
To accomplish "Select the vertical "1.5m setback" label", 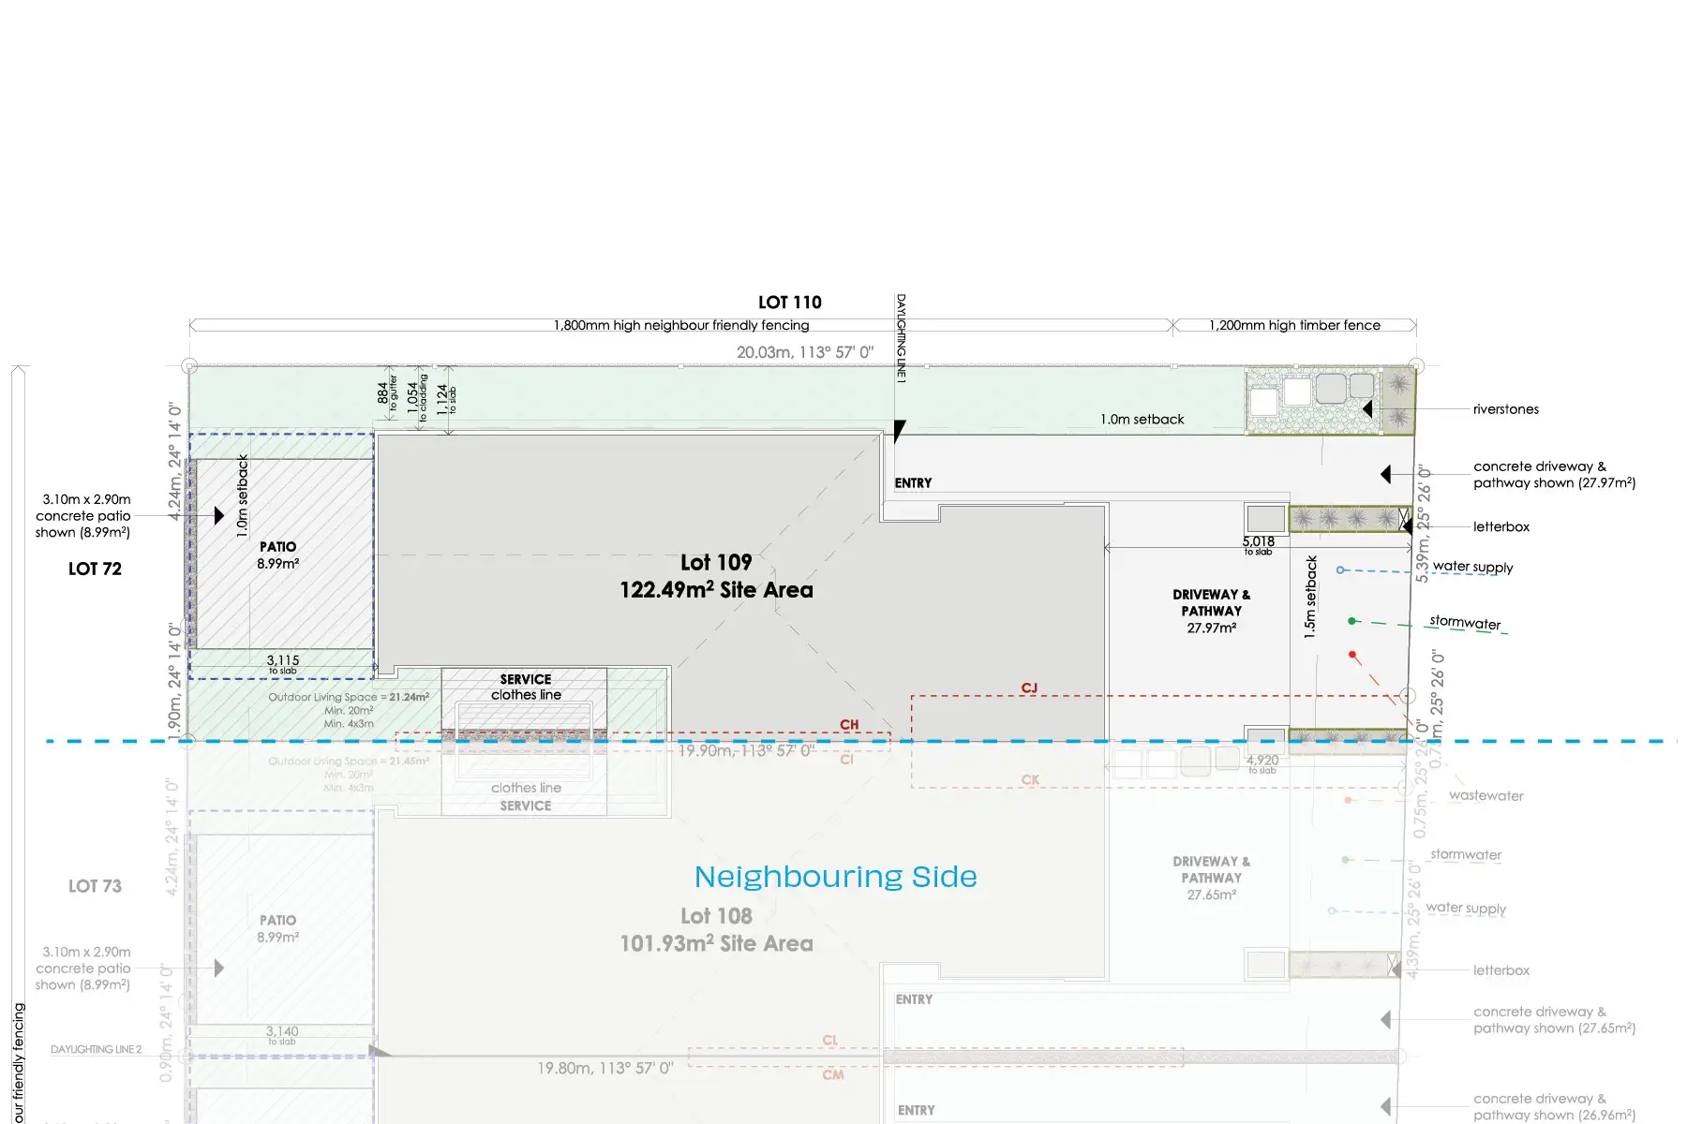I will (x=1311, y=598).
